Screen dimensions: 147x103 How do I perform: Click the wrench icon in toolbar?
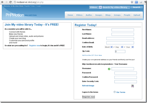click(145, 2)
